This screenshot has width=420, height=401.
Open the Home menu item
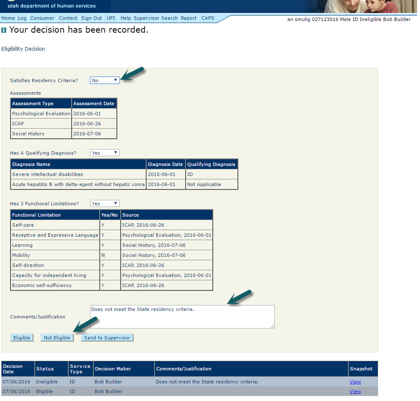pyautogui.click(x=8, y=18)
